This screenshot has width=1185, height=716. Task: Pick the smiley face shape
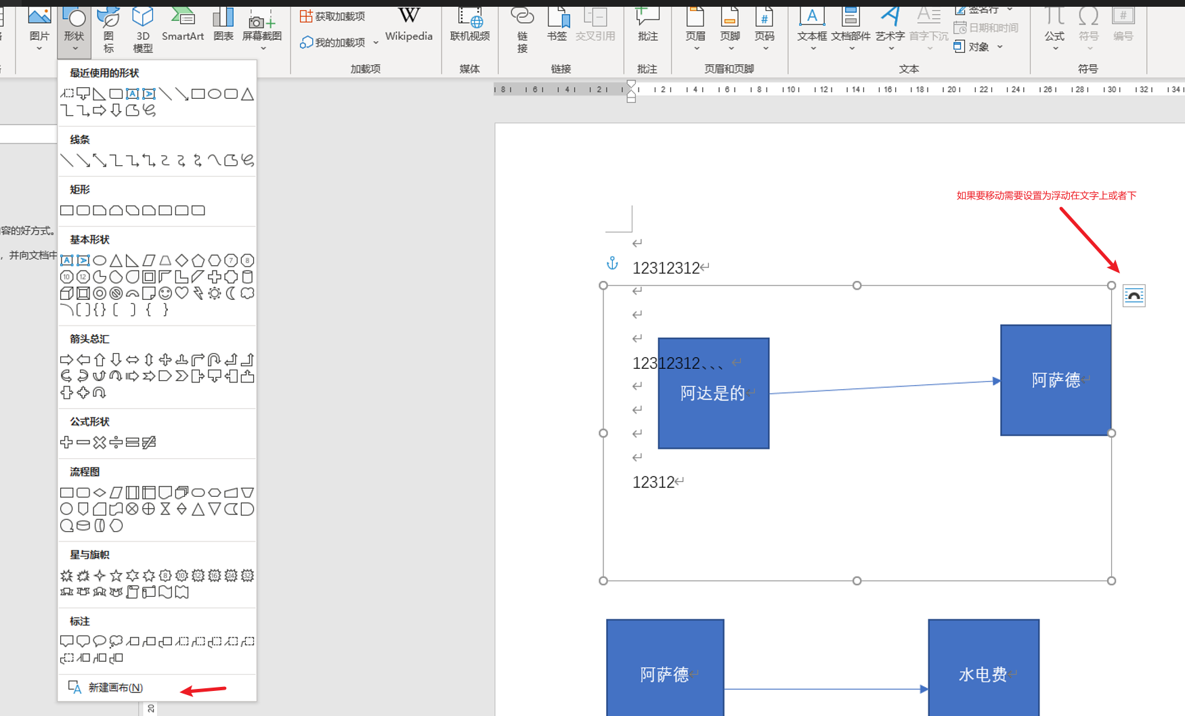[165, 293]
